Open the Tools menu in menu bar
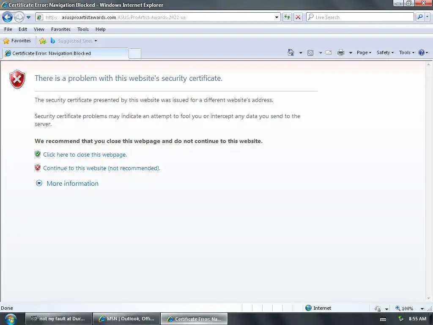This screenshot has height=325, width=433. [x=83, y=29]
